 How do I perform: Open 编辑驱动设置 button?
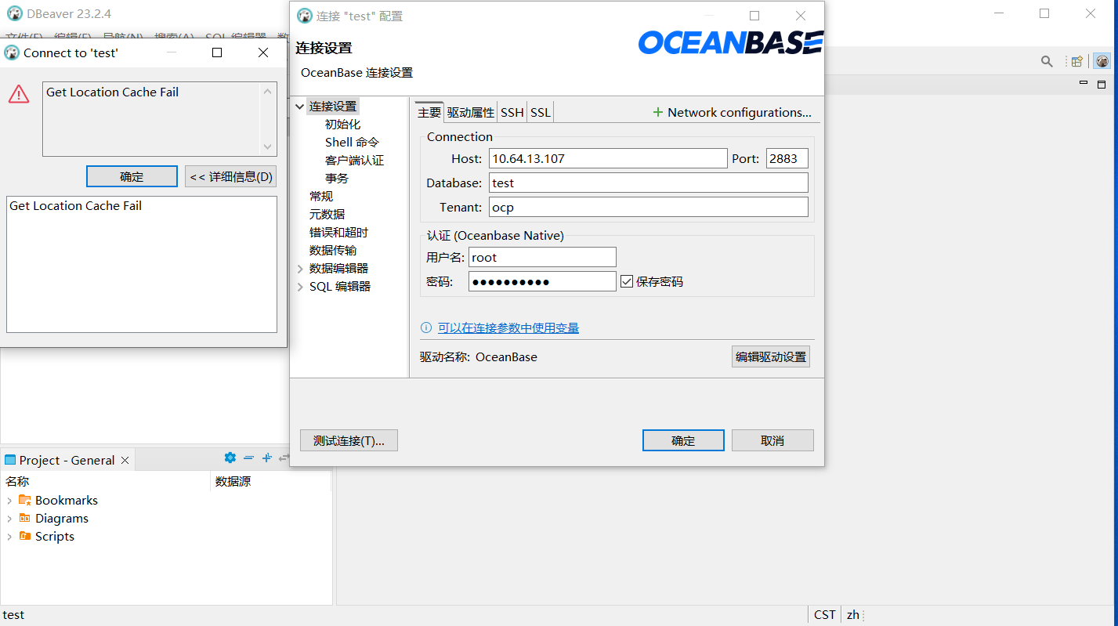pos(771,356)
